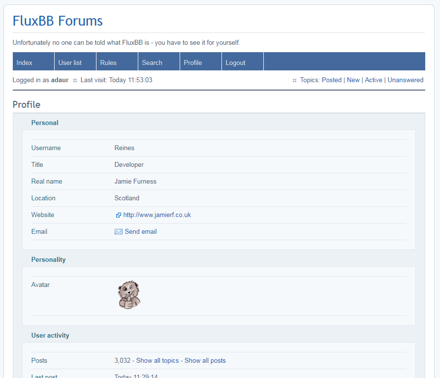Open the Index menu item

(25, 63)
